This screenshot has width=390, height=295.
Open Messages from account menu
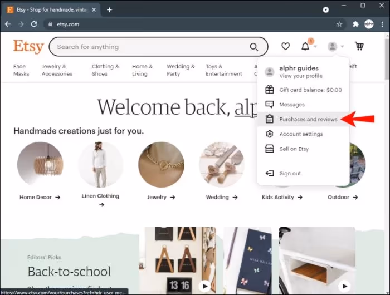[291, 105]
